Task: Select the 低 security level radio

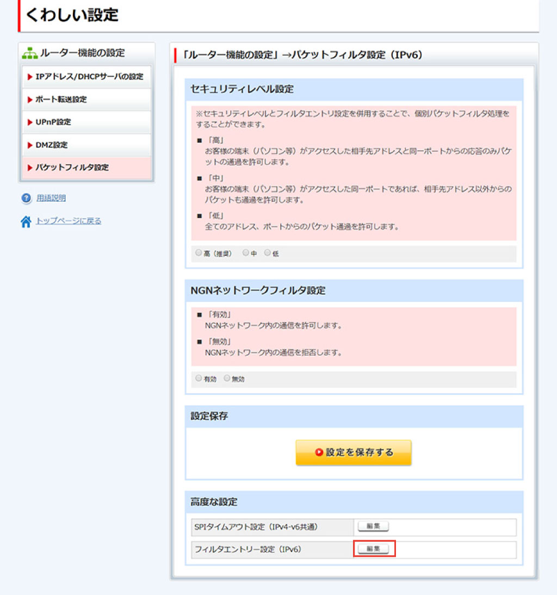Action: [x=268, y=253]
